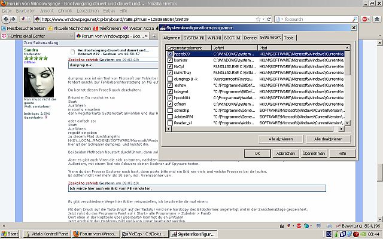Click the reload button in address bar
This screenshot has height=239, width=383.
point(269,19)
